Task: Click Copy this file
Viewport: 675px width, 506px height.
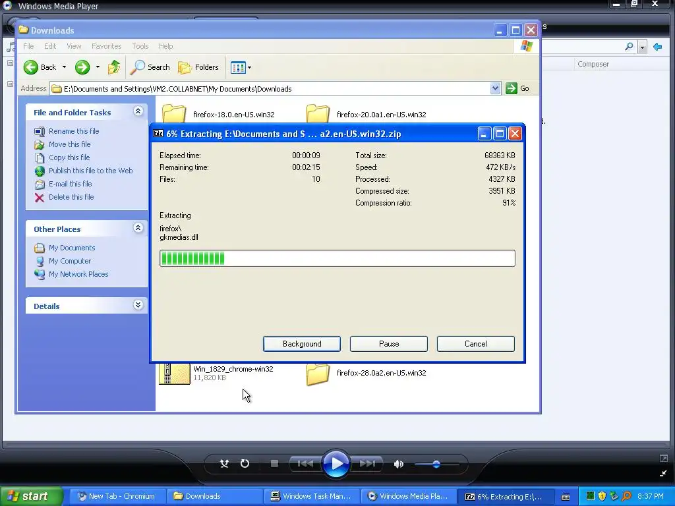Action: tap(69, 157)
